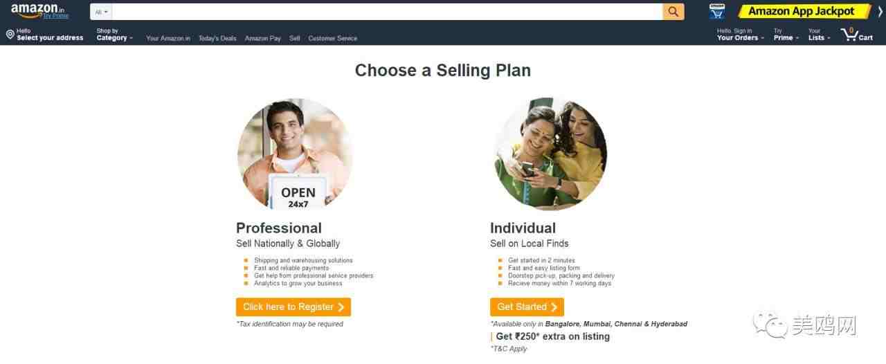Click the Amazon app icon beside Jackpot banner
886x364 pixels.
(x=717, y=11)
